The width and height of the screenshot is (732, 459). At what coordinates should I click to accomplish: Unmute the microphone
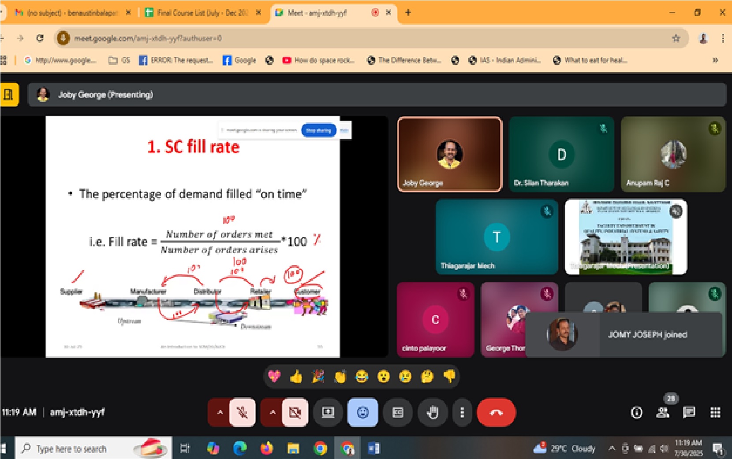(x=242, y=412)
